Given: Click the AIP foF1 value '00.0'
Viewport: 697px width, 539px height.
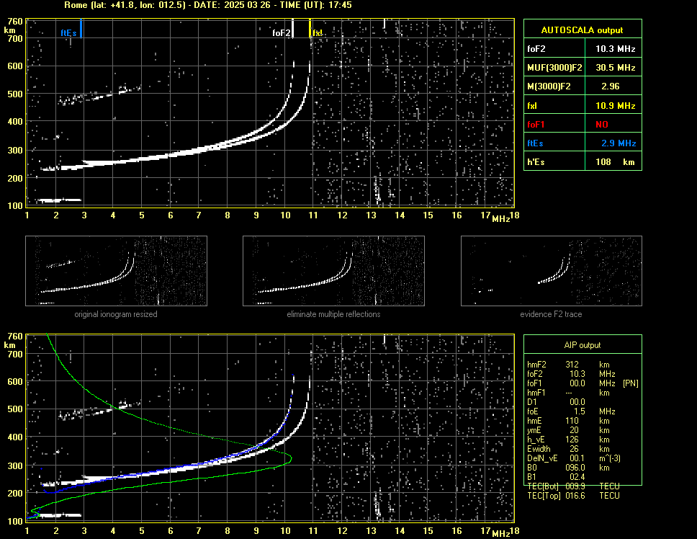Looking at the screenshot, I should (x=577, y=383).
